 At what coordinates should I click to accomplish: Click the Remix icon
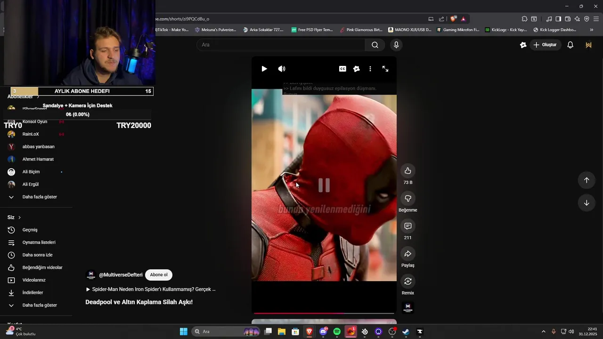point(408,281)
